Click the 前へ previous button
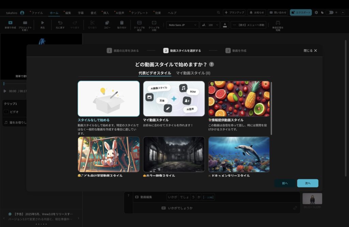The image size is (349, 227). click(285, 183)
